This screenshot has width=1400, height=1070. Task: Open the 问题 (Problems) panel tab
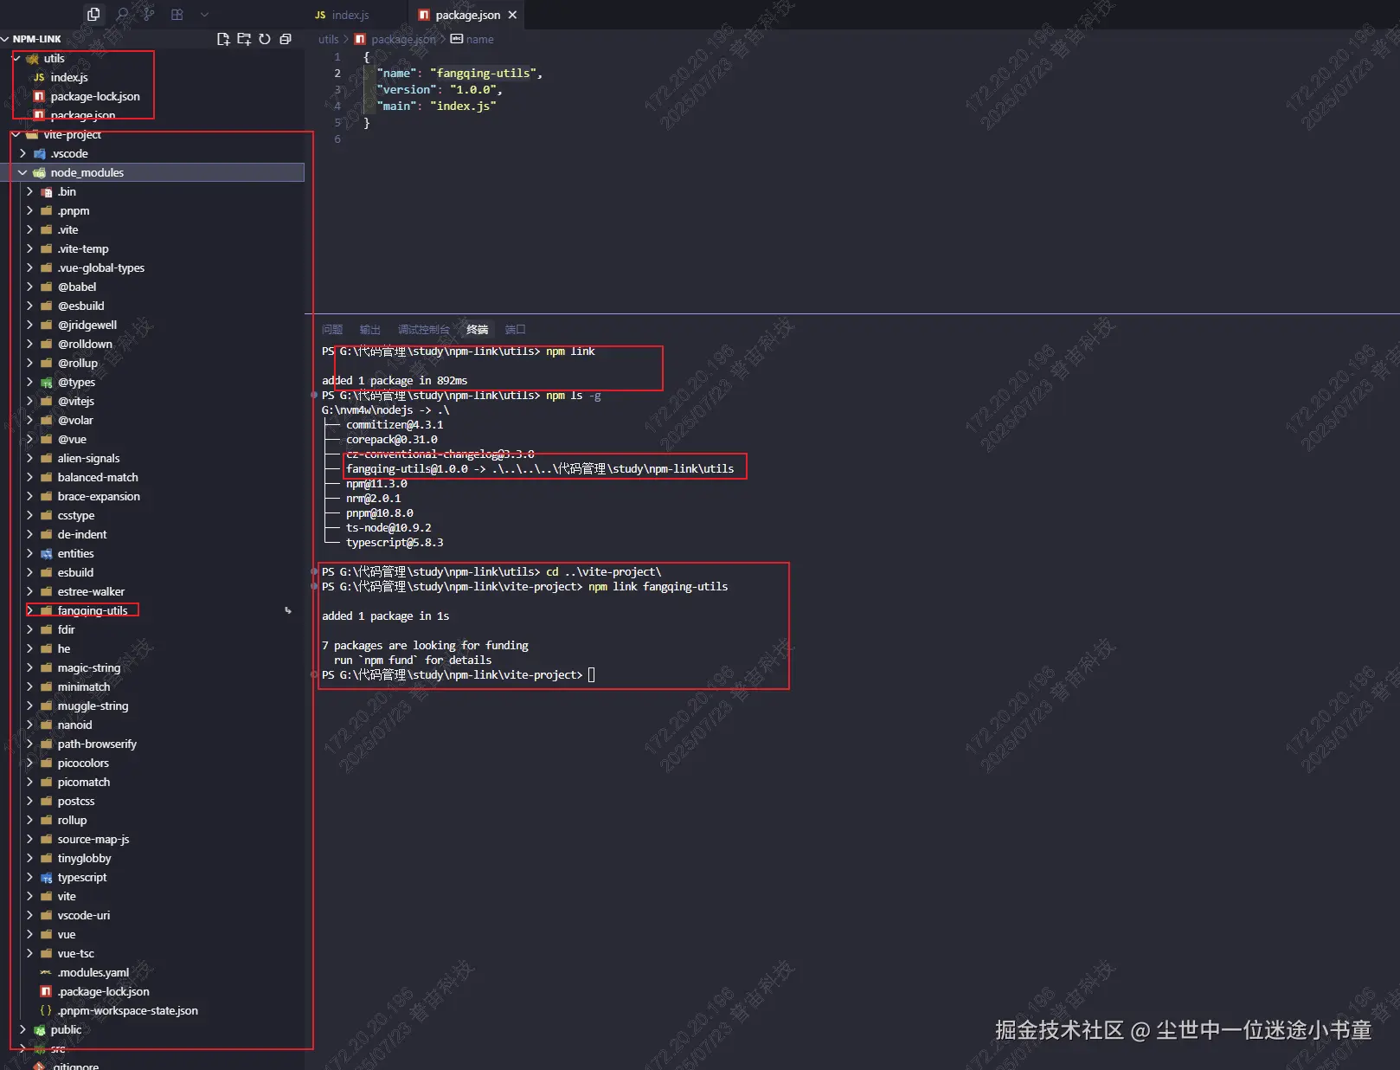coord(332,330)
